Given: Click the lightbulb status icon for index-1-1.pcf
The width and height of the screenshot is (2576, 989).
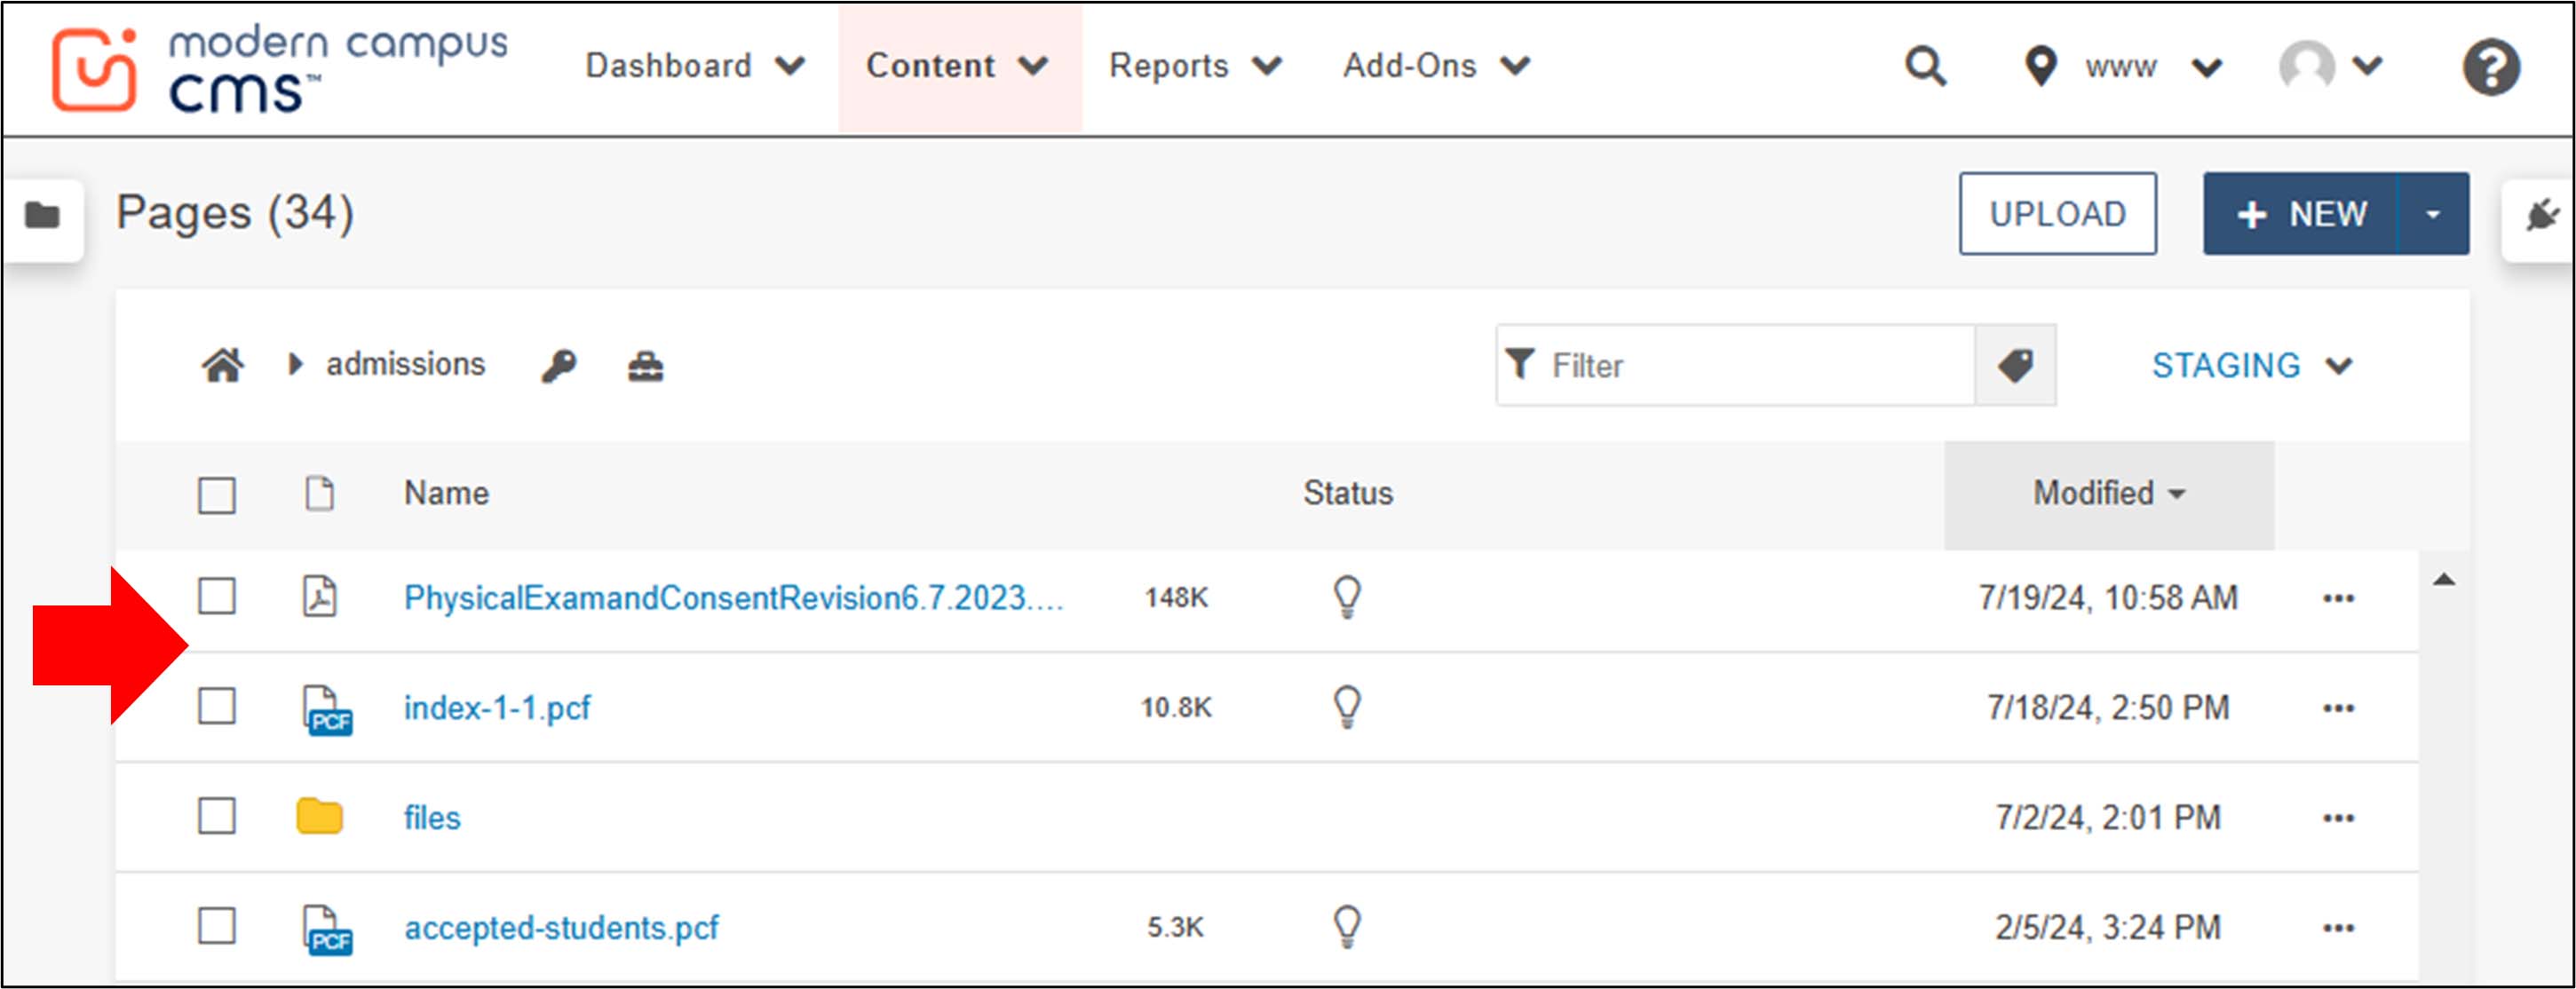Looking at the screenshot, I should (1349, 707).
